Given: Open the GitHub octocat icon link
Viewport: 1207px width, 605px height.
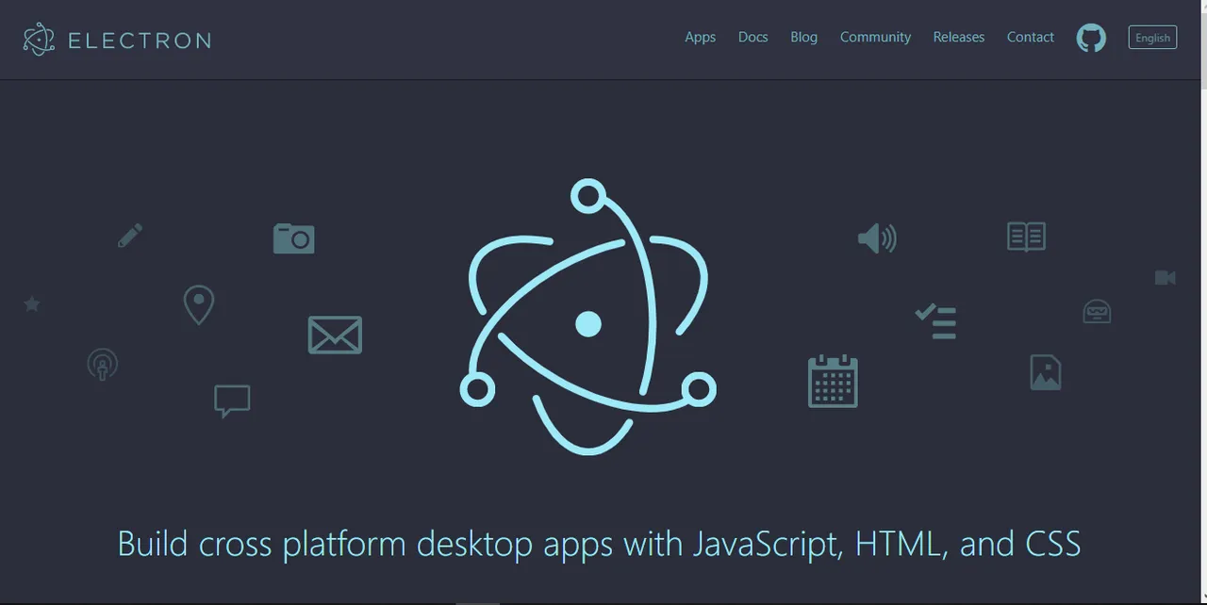Looking at the screenshot, I should 1091,38.
